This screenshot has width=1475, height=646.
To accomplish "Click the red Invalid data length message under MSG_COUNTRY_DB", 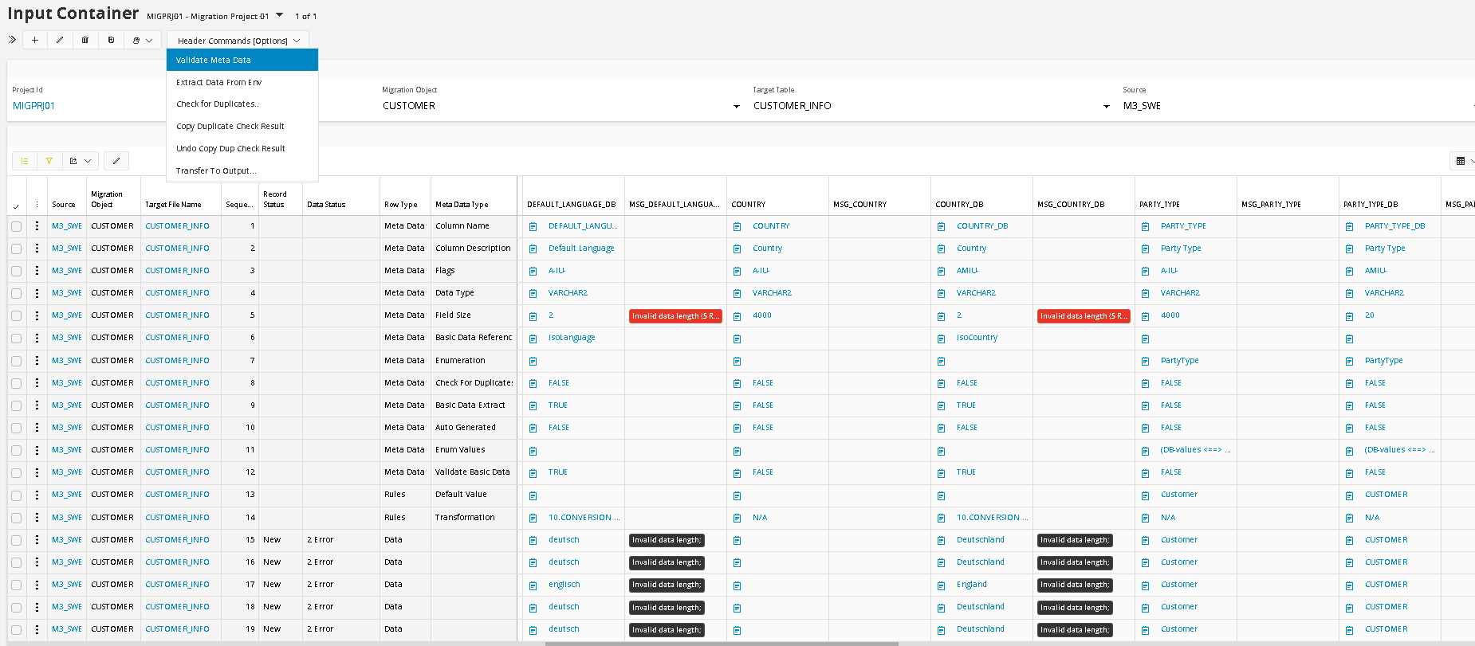I will 1084,316.
